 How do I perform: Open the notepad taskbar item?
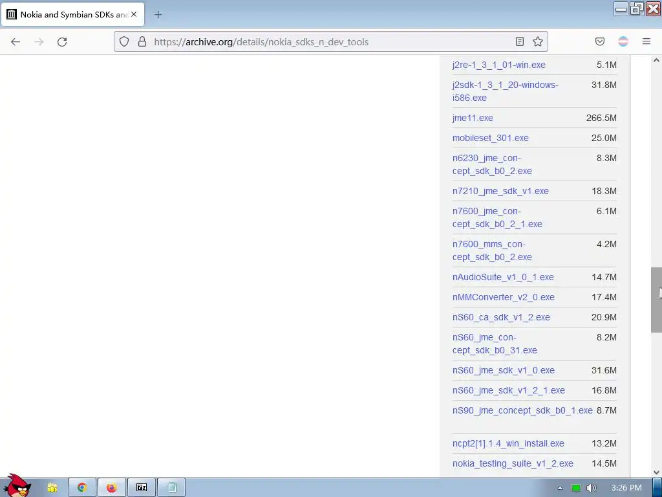pos(171,488)
